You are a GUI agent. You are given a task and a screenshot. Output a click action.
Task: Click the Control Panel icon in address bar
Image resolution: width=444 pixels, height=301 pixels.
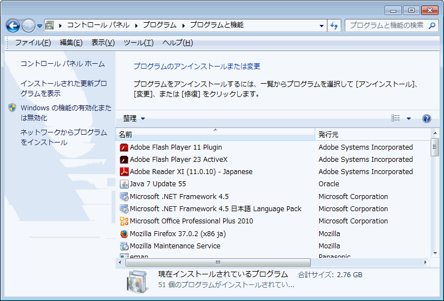[x=50, y=25]
